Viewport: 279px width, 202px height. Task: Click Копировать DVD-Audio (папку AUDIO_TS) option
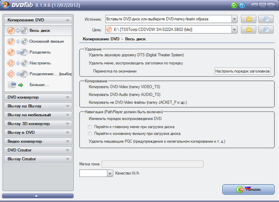click(x=125, y=94)
